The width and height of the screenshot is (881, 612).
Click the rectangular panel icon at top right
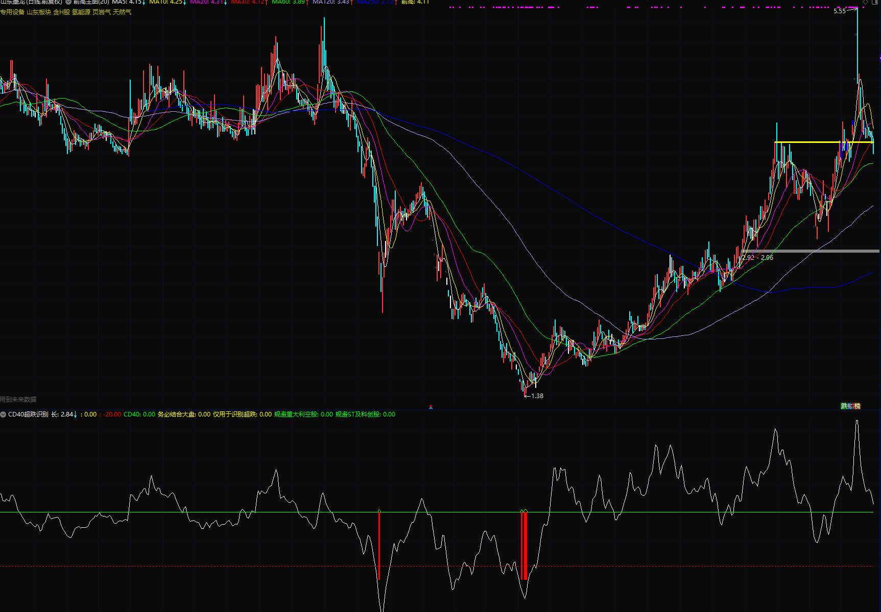point(875,2)
